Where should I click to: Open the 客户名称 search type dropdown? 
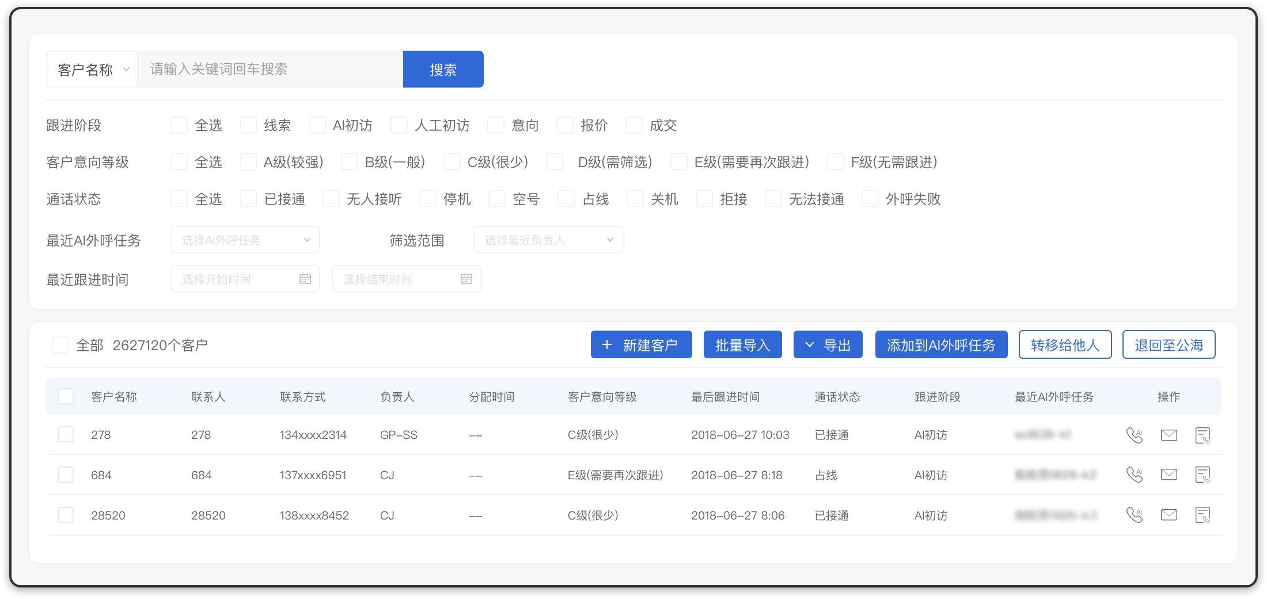point(92,69)
